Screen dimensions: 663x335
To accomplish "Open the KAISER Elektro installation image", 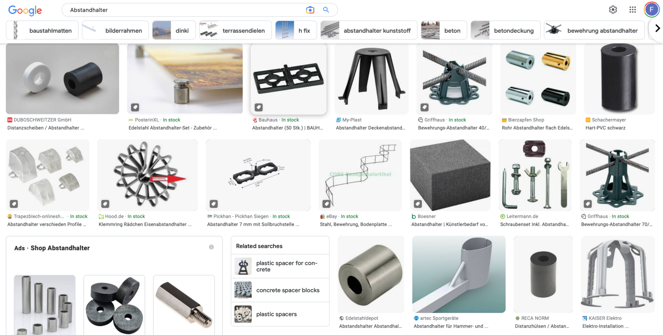I will coord(618,274).
